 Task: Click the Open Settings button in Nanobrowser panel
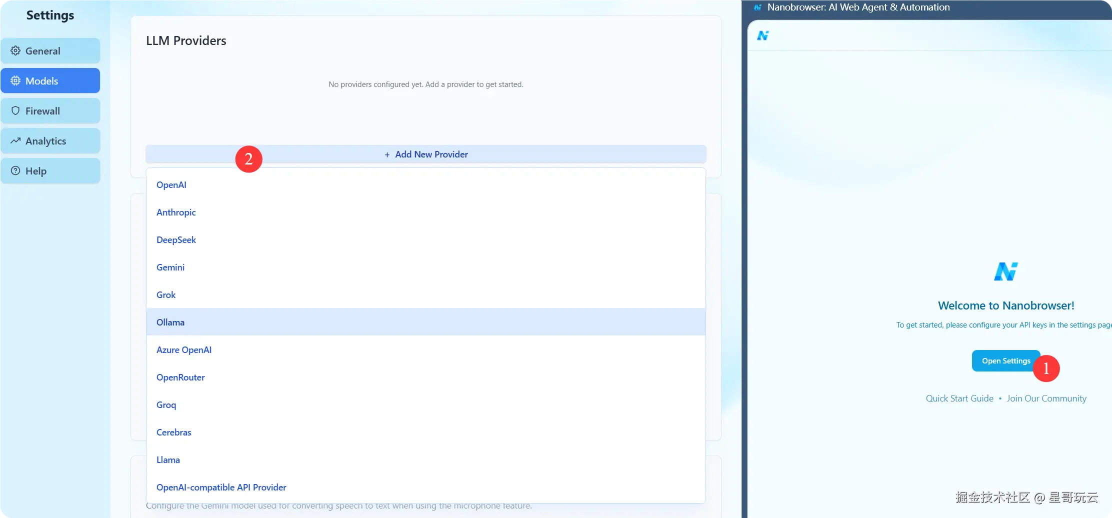pyautogui.click(x=1006, y=361)
